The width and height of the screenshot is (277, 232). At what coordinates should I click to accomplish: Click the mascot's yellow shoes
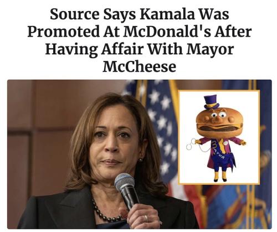tap(220, 179)
